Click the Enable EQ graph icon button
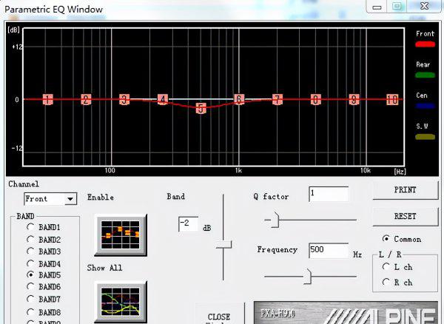 121,234
